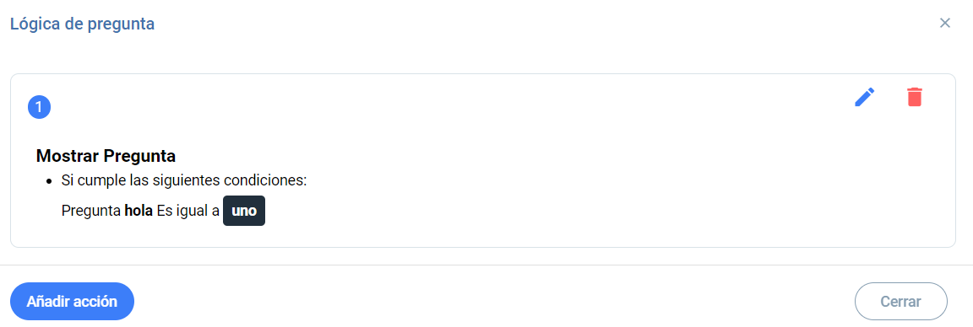Click the 'Lógica de pregunta' dialog title

pyautogui.click(x=83, y=24)
